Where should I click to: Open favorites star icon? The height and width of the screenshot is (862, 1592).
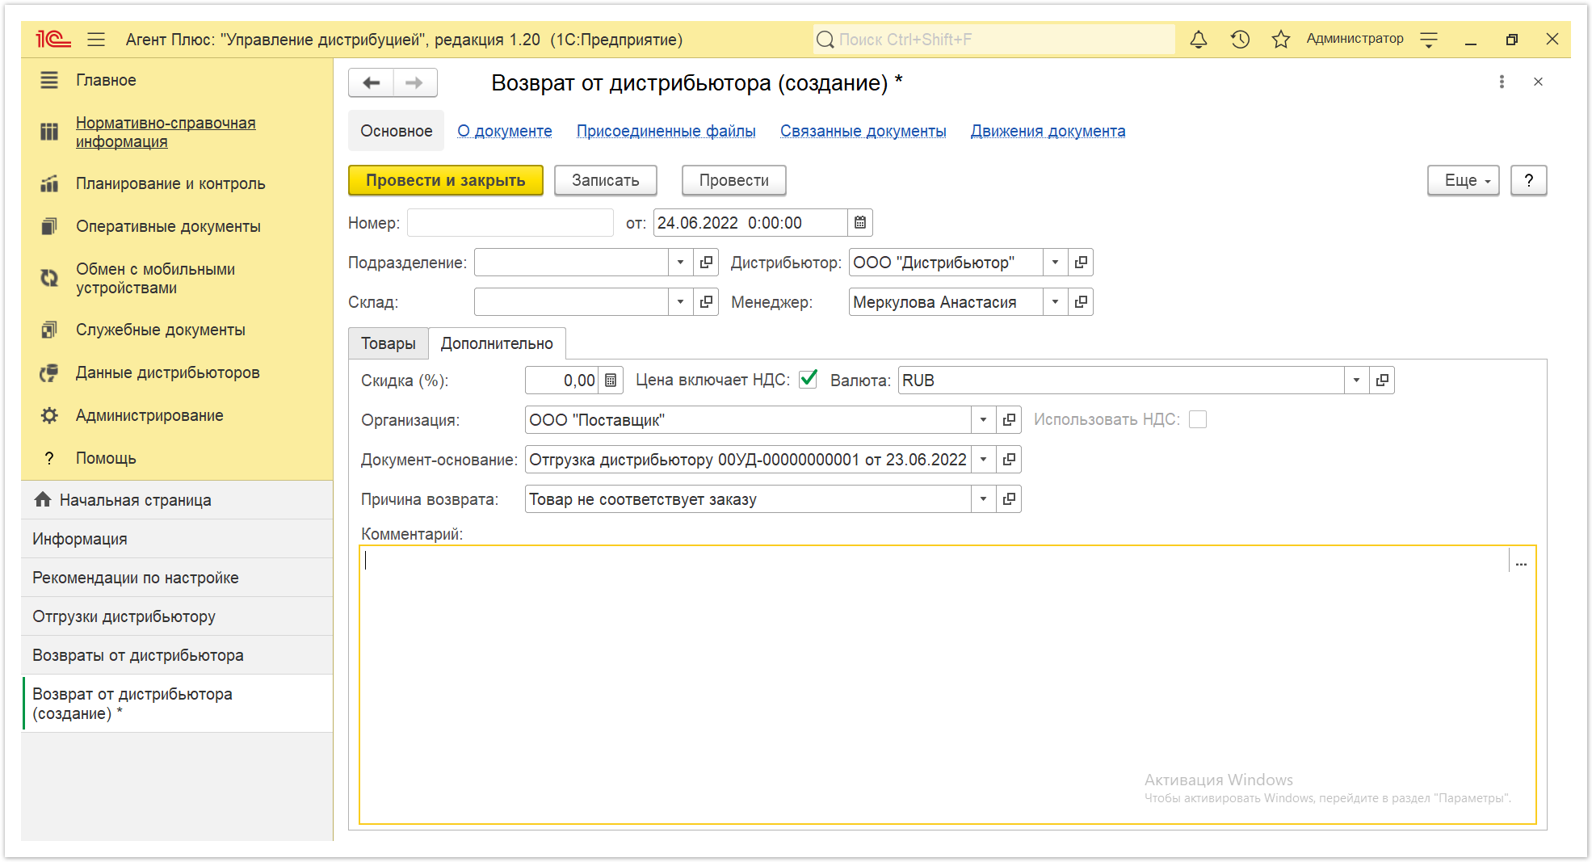point(1281,39)
